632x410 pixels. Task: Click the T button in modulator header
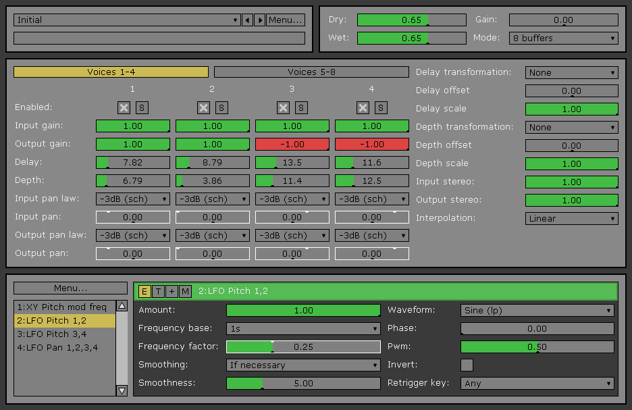click(158, 291)
